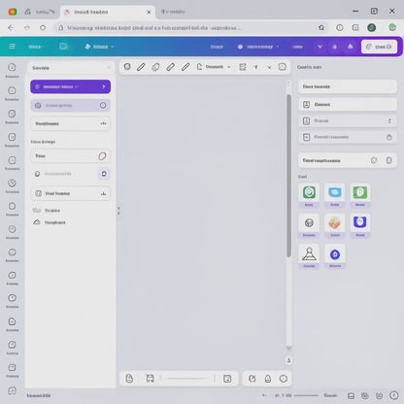Collapse the left panel using the divider handle
Viewport: 404px width, 404px height.
(118, 211)
